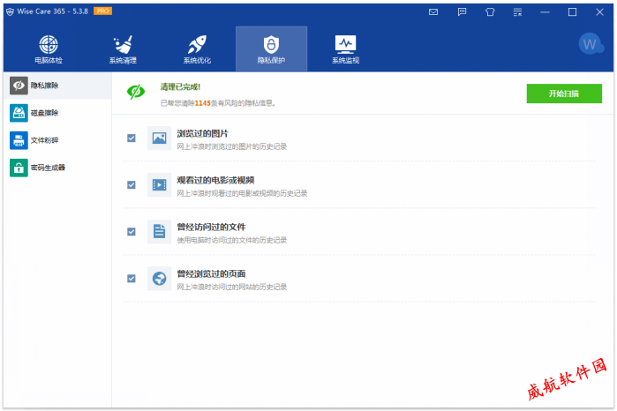Open the feedback chat bubble icon

click(x=462, y=11)
